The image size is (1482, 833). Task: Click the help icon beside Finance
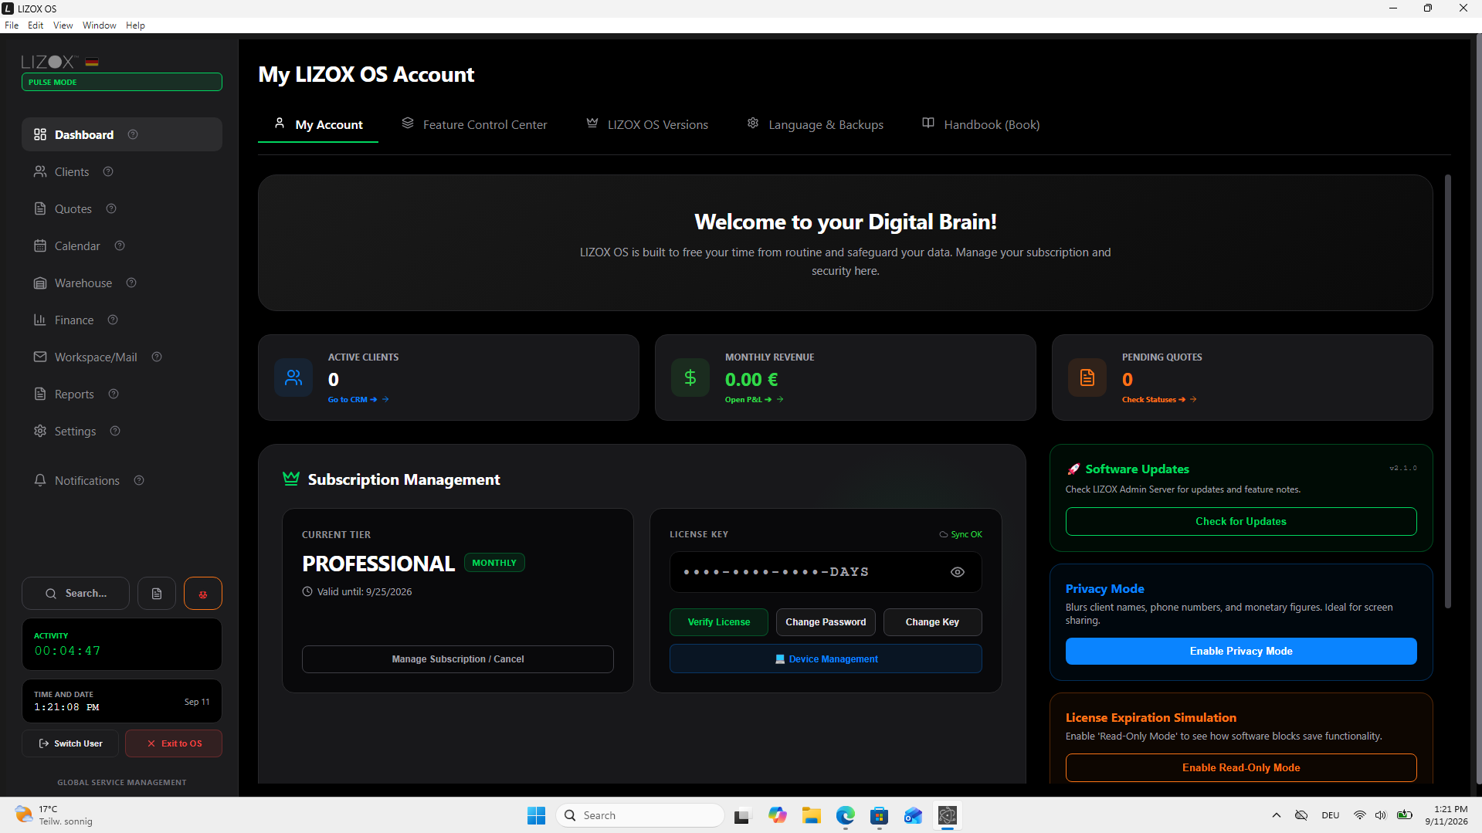click(x=113, y=320)
